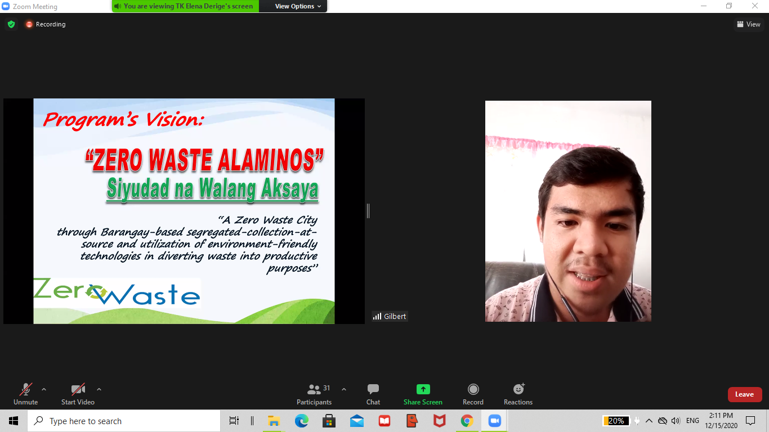Click the Gilbert name label
The image size is (769, 432).
pos(390,316)
